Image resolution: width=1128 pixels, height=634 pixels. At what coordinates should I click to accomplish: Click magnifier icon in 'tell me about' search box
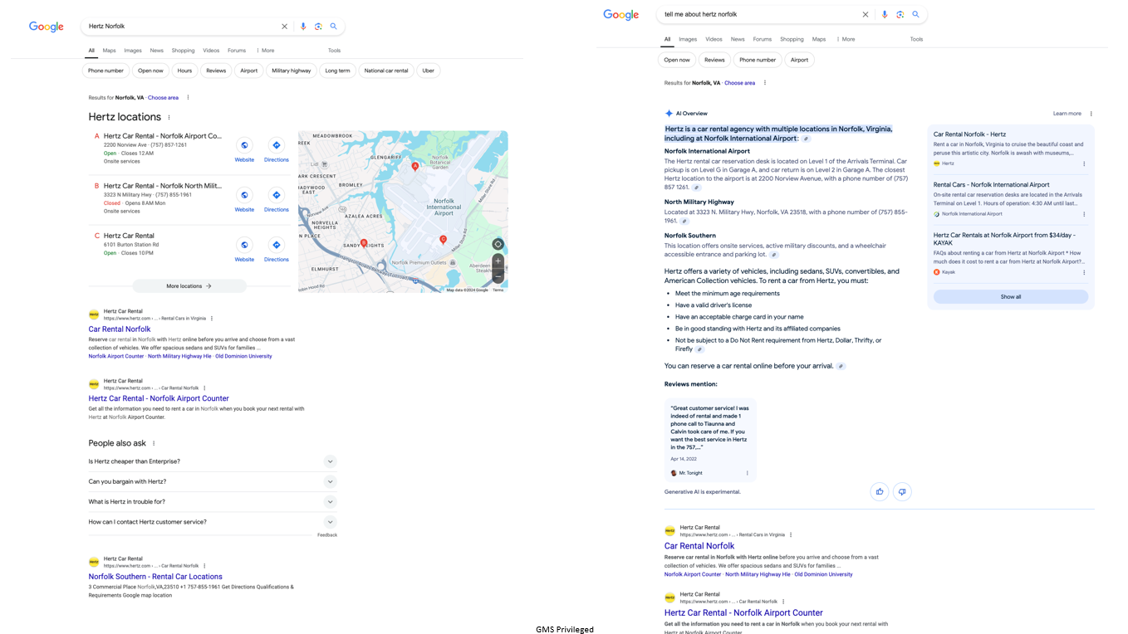(x=916, y=14)
